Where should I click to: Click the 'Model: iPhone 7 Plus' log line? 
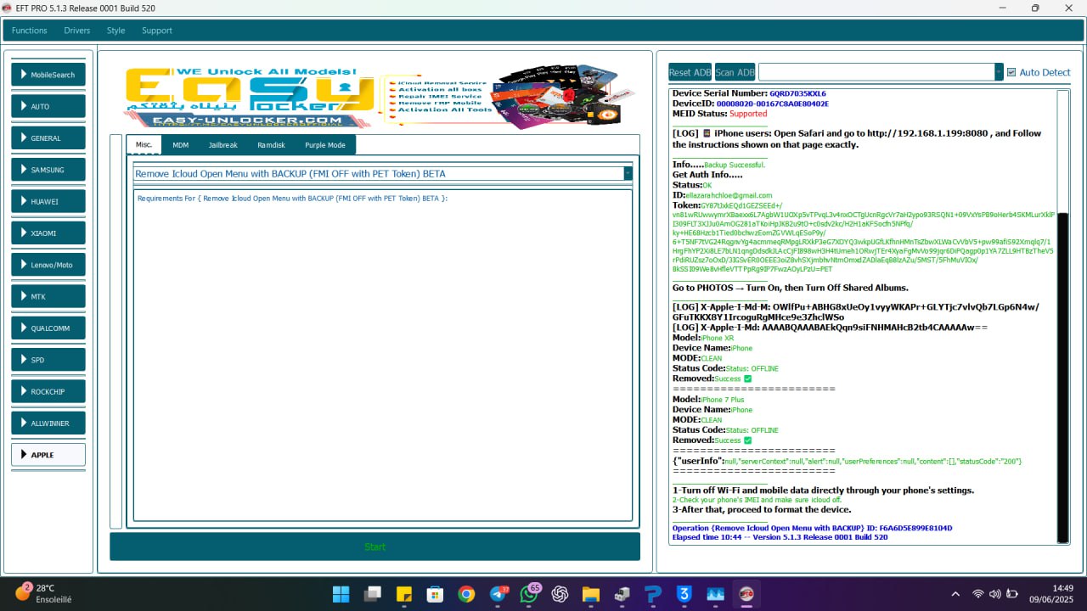click(x=708, y=399)
